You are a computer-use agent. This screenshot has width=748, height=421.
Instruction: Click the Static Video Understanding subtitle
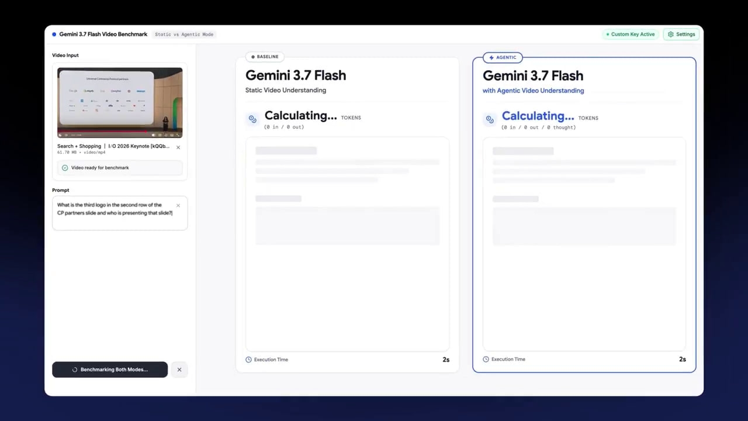pos(286,90)
